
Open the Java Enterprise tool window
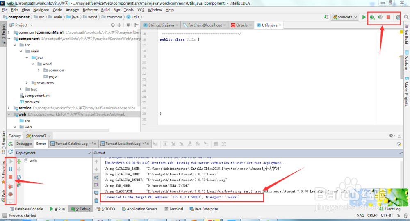coord(204,209)
